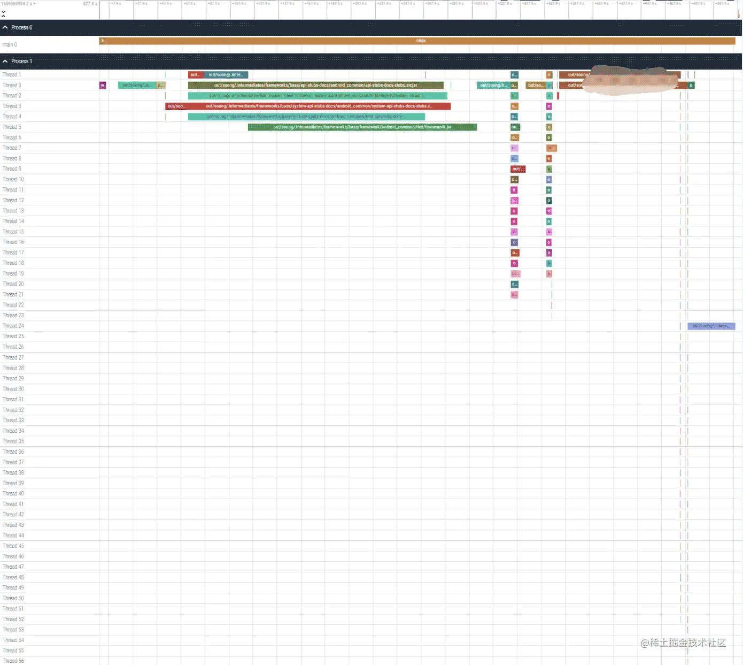Click the Thread 9 track label
743x665 pixels.
(x=12, y=169)
